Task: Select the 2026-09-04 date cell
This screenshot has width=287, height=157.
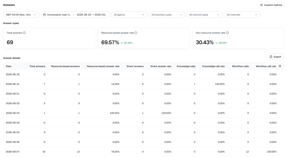Action: point(13,123)
